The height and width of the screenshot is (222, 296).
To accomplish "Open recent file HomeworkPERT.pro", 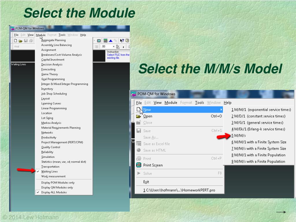I will point(180,190).
